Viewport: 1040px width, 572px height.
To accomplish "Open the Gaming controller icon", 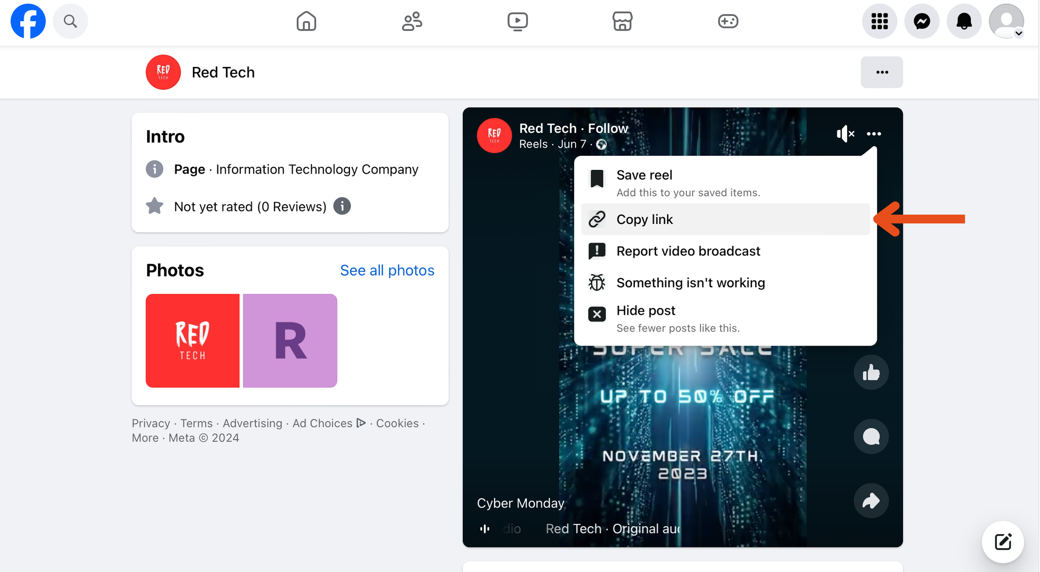I will click(727, 21).
